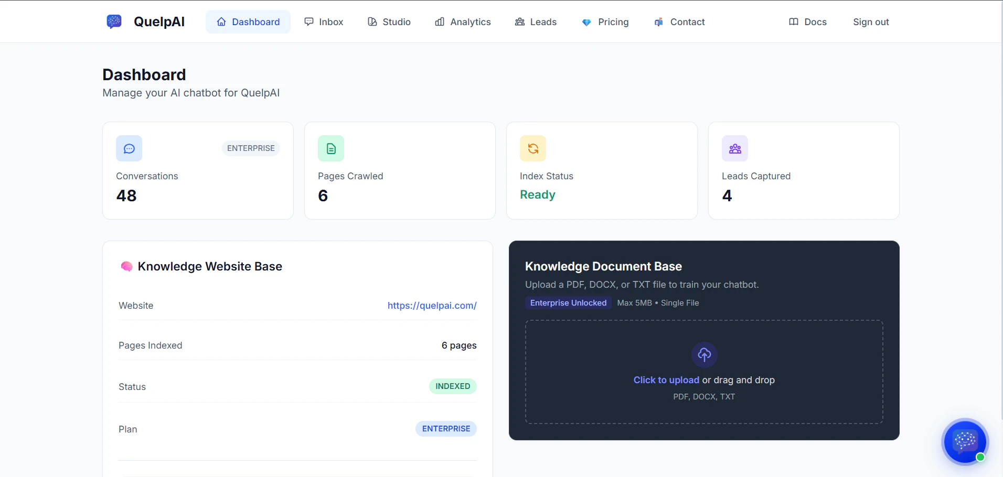The image size is (1003, 477).
Task: Click the Pages Crawled document icon
Action: click(x=331, y=149)
